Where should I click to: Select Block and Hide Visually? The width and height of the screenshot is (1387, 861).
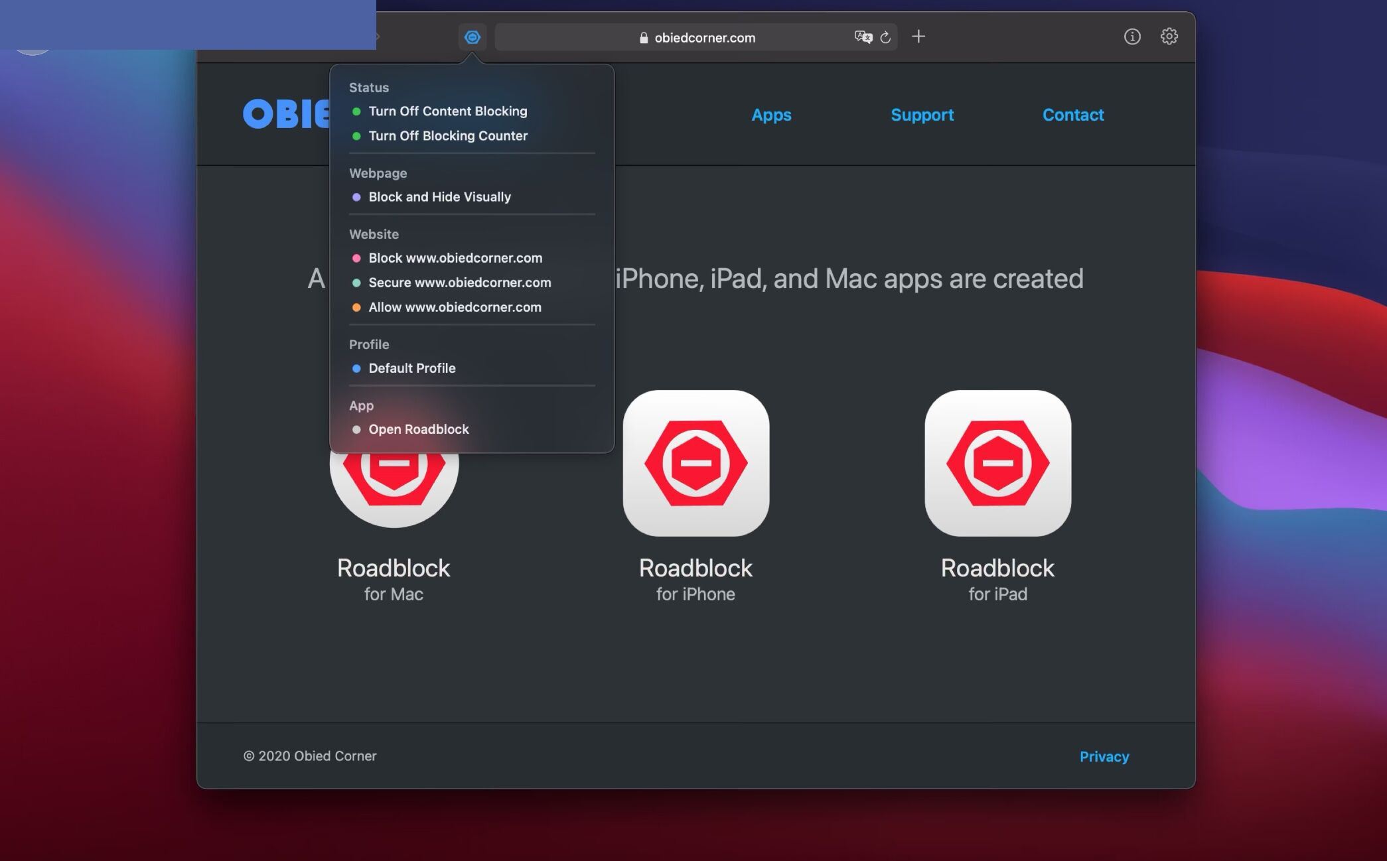click(439, 197)
